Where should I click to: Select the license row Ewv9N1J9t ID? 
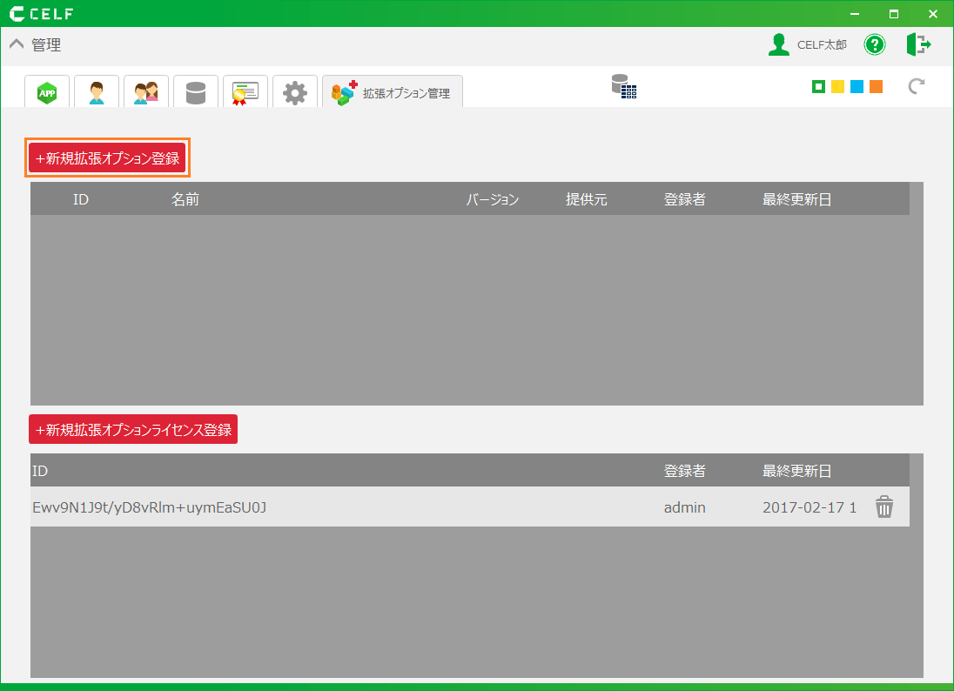[149, 507]
